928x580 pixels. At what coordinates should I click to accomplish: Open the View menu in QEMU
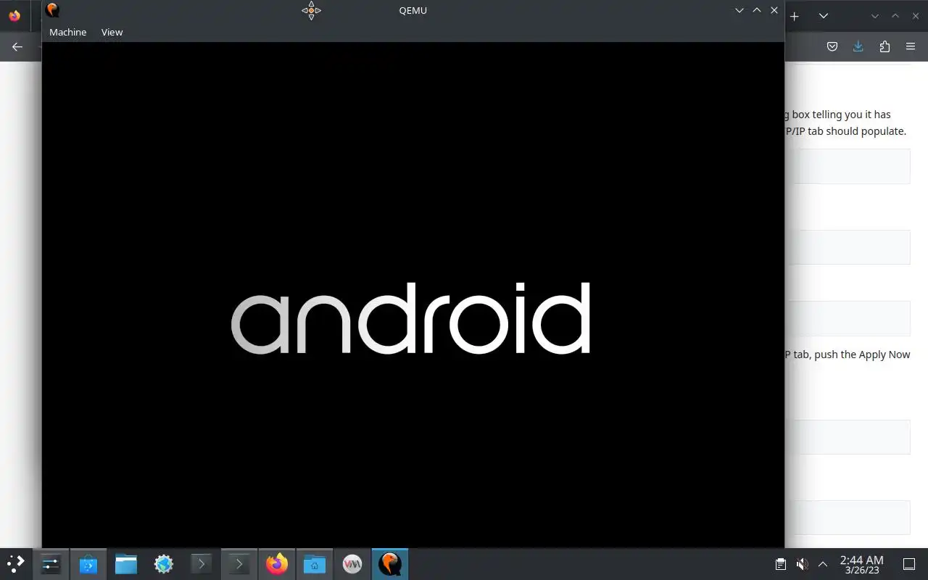(x=112, y=32)
